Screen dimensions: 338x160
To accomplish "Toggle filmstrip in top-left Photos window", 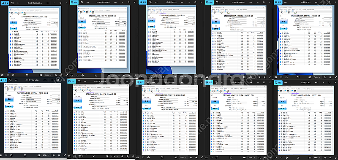I will tap(2, 75).
